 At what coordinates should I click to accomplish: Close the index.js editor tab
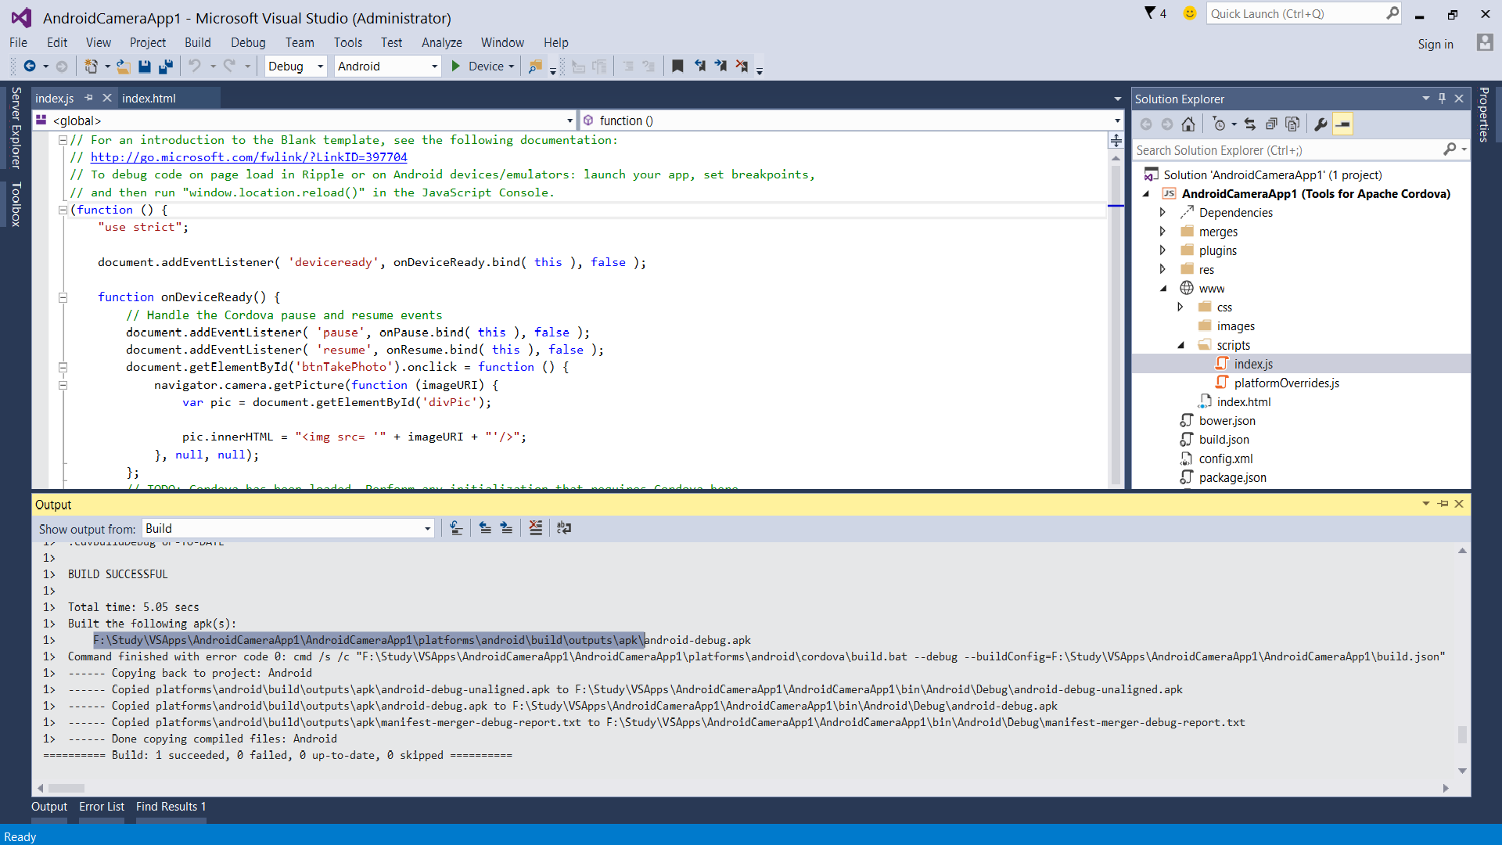pos(107,98)
